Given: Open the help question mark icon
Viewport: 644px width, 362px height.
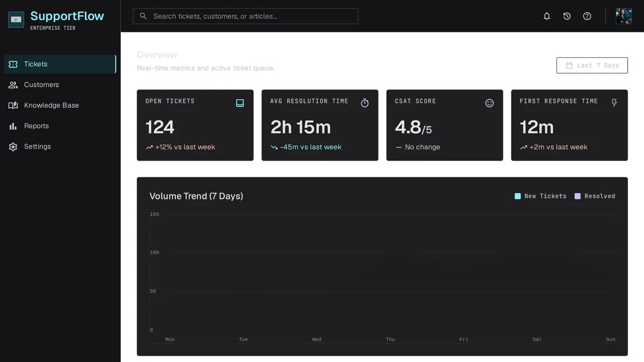Looking at the screenshot, I should coord(587,16).
